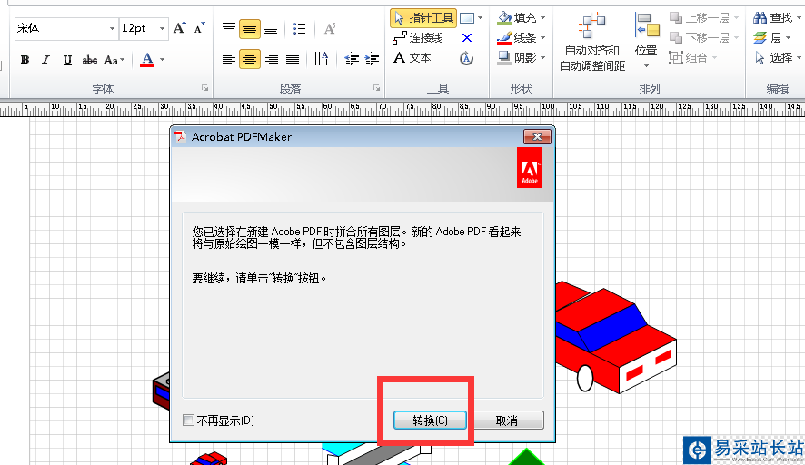Open the 组合 group menu
This screenshot has width=805, height=465.
coord(692,58)
